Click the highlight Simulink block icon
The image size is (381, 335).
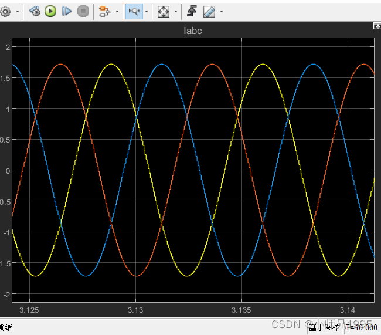(x=104, y=11)
